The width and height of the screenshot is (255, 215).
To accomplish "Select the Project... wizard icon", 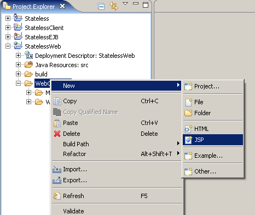I will (x=188, y=86).
